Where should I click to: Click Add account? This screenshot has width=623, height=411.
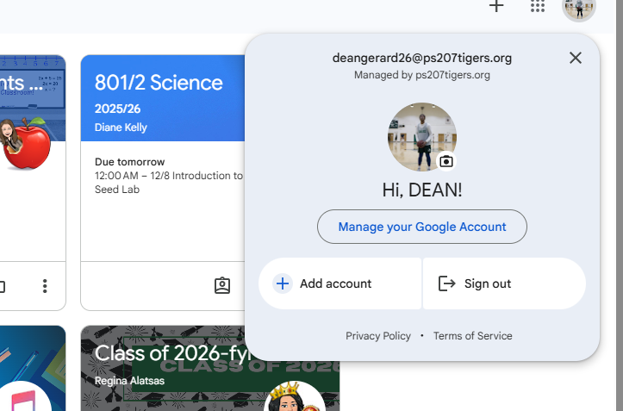pos(340,283)
